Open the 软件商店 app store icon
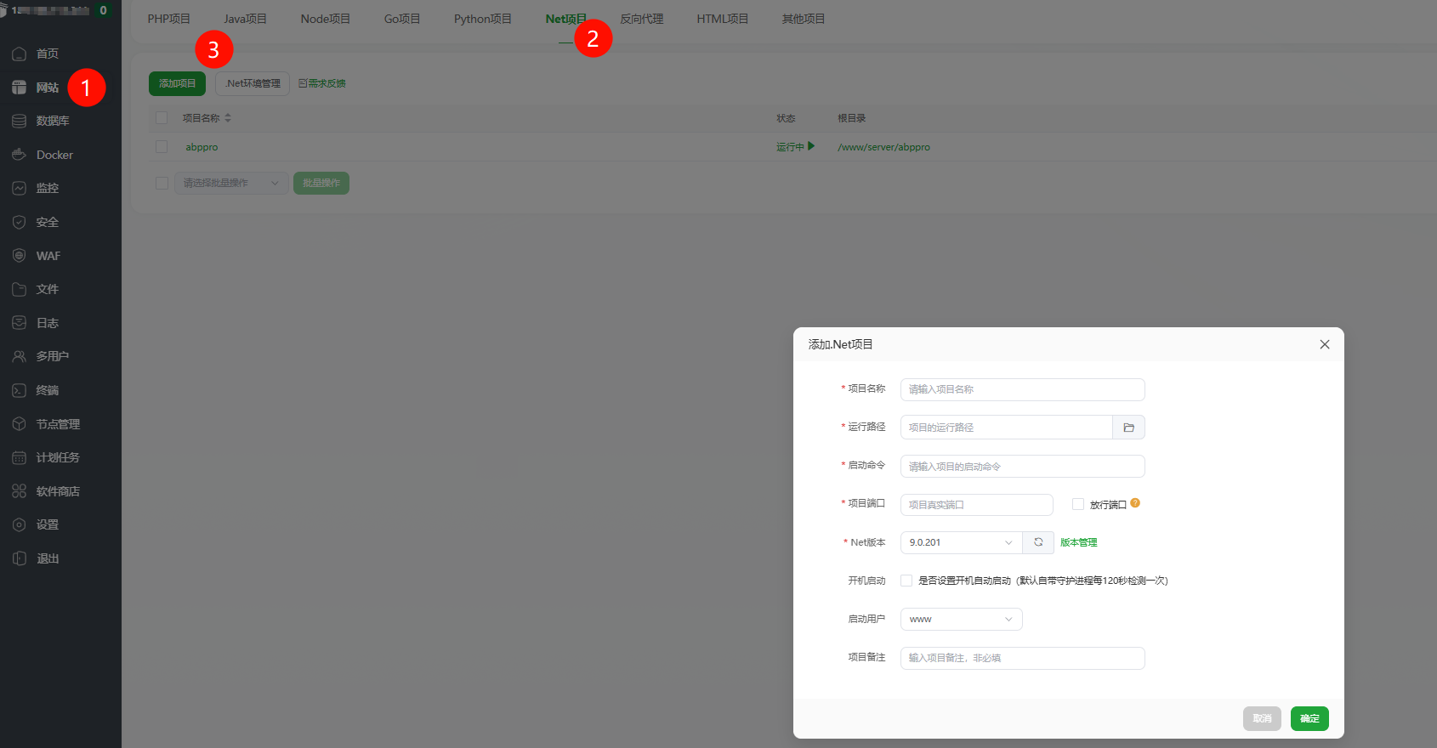1437x748 pixels. tap(19, 491)
